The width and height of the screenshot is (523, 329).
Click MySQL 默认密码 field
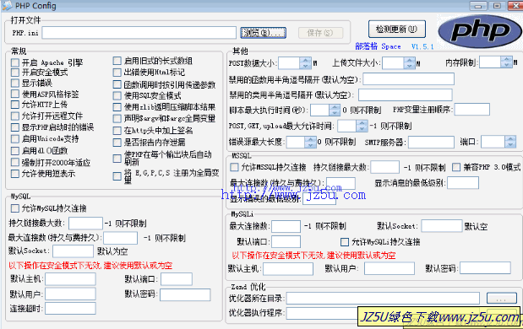pos(185,294)
